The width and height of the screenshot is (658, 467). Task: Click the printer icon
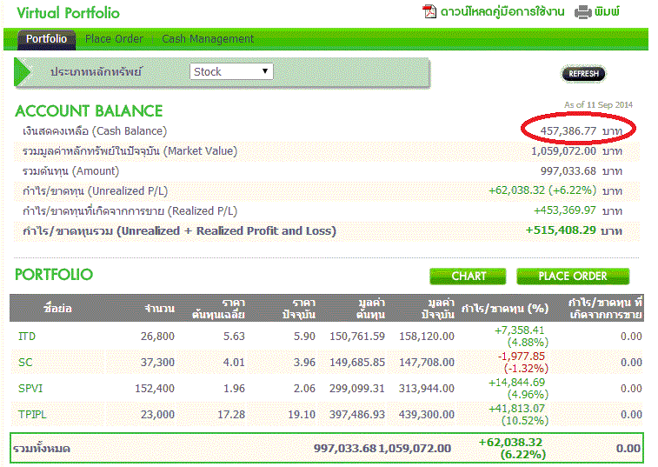583,12
